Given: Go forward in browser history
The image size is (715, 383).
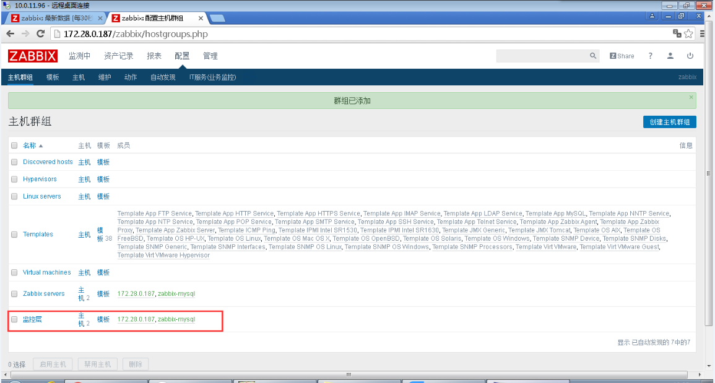Looking at the screenshot, I should click(25, 34).
